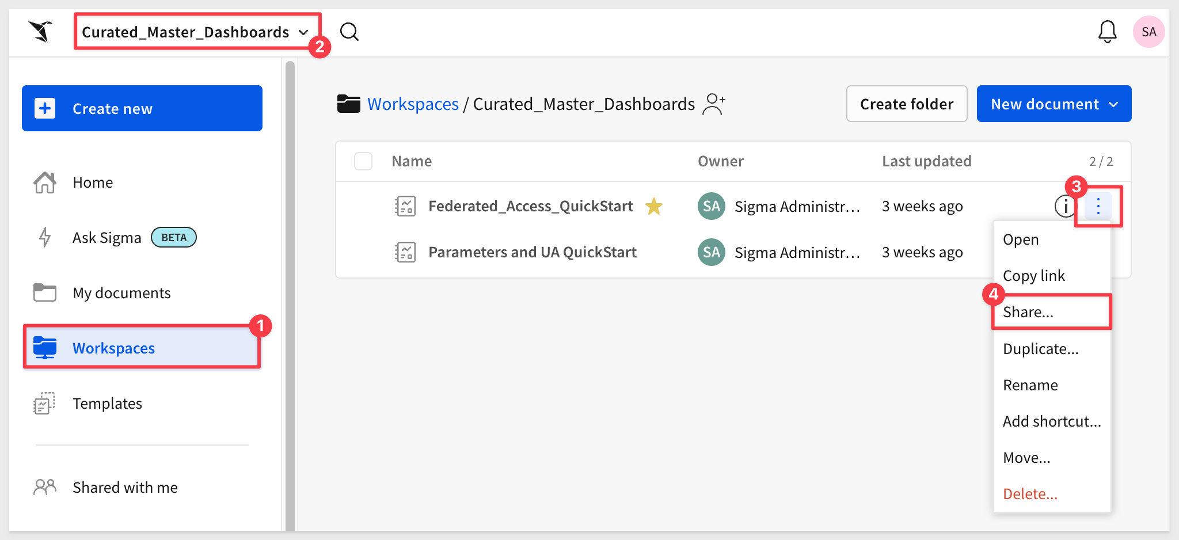Click the My documents folder icon
This screenshot has height=540, width=1179.
pyautogui.click(x=45, y=292)
